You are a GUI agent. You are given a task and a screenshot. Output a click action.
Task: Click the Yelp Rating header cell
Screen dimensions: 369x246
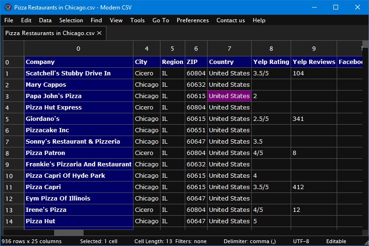271,62
